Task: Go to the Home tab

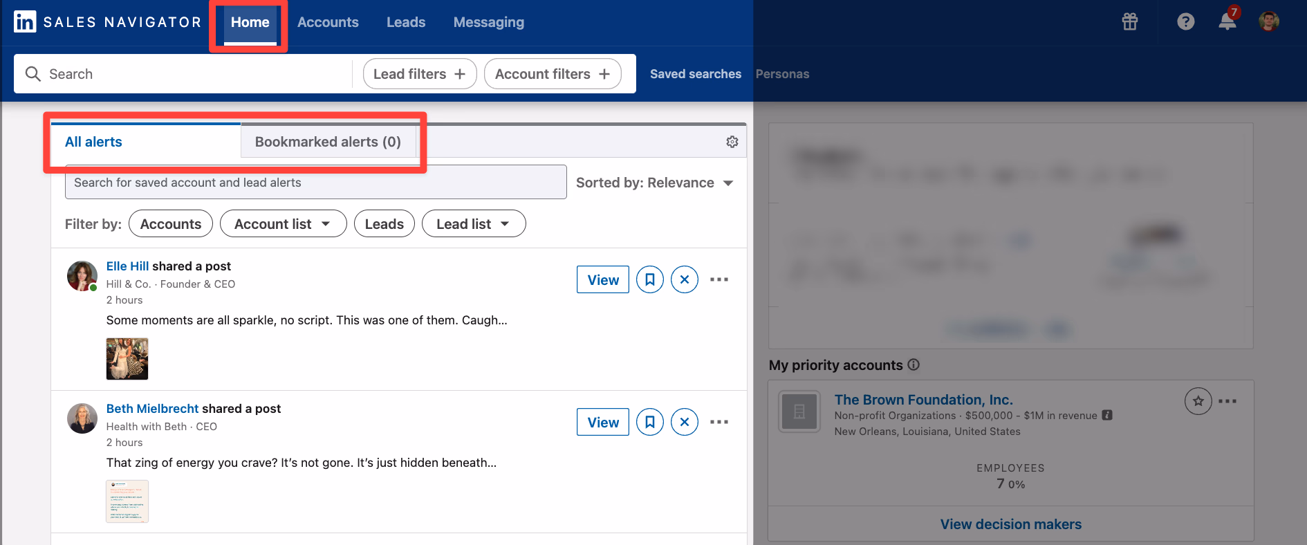Action: click(250, 22)
